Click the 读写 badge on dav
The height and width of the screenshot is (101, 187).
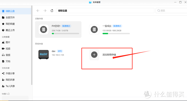pyautogui.click(x=60, y=51)
